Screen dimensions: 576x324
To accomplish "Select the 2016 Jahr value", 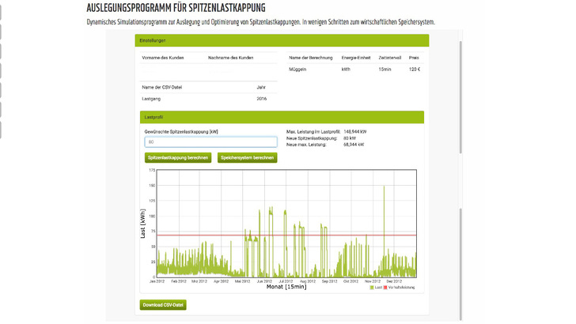I will pyautogui.click(x=262, y=99).
